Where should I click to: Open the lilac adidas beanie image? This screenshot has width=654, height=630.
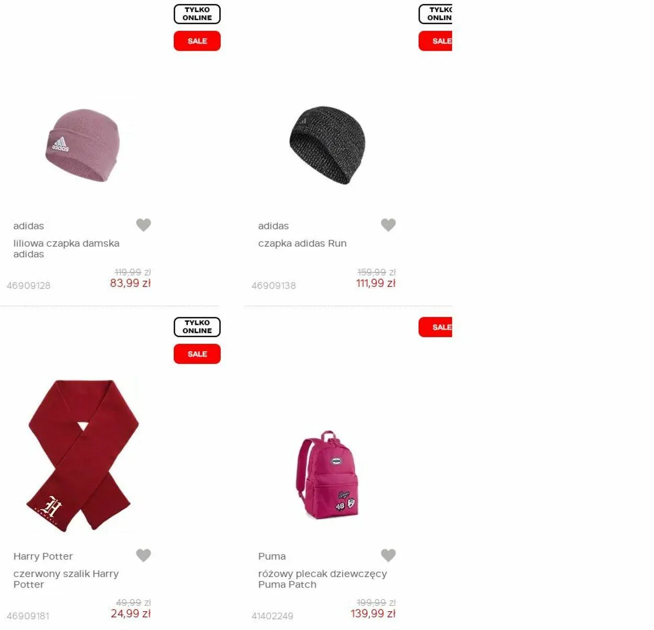coord(83,145)
